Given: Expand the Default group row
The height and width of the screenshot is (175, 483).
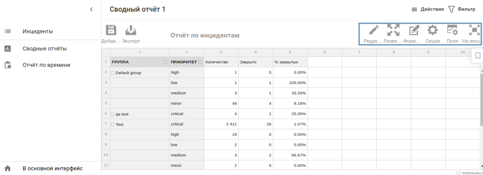Looking at the screenshot, I should 113,73.
